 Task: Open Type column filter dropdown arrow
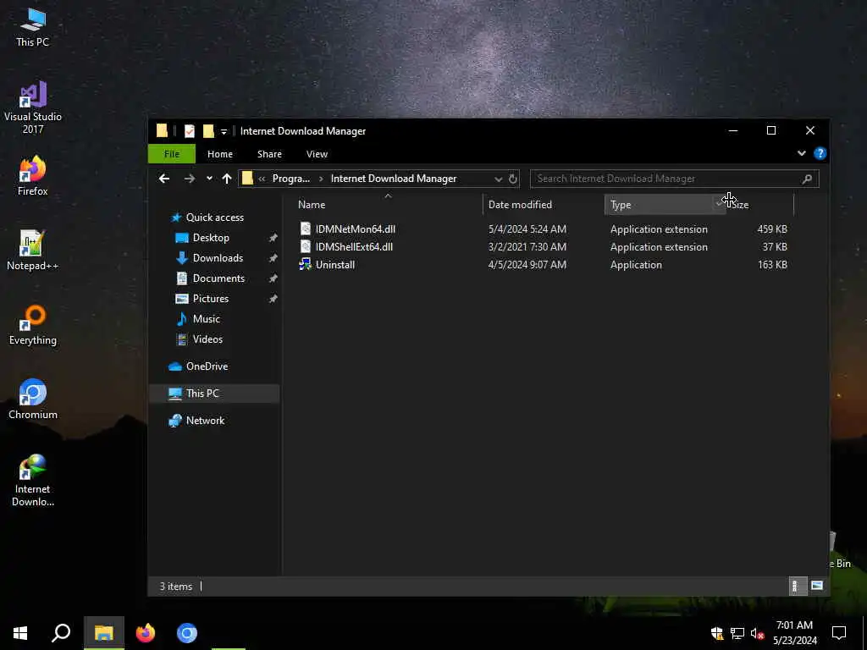tap(719, 205)
